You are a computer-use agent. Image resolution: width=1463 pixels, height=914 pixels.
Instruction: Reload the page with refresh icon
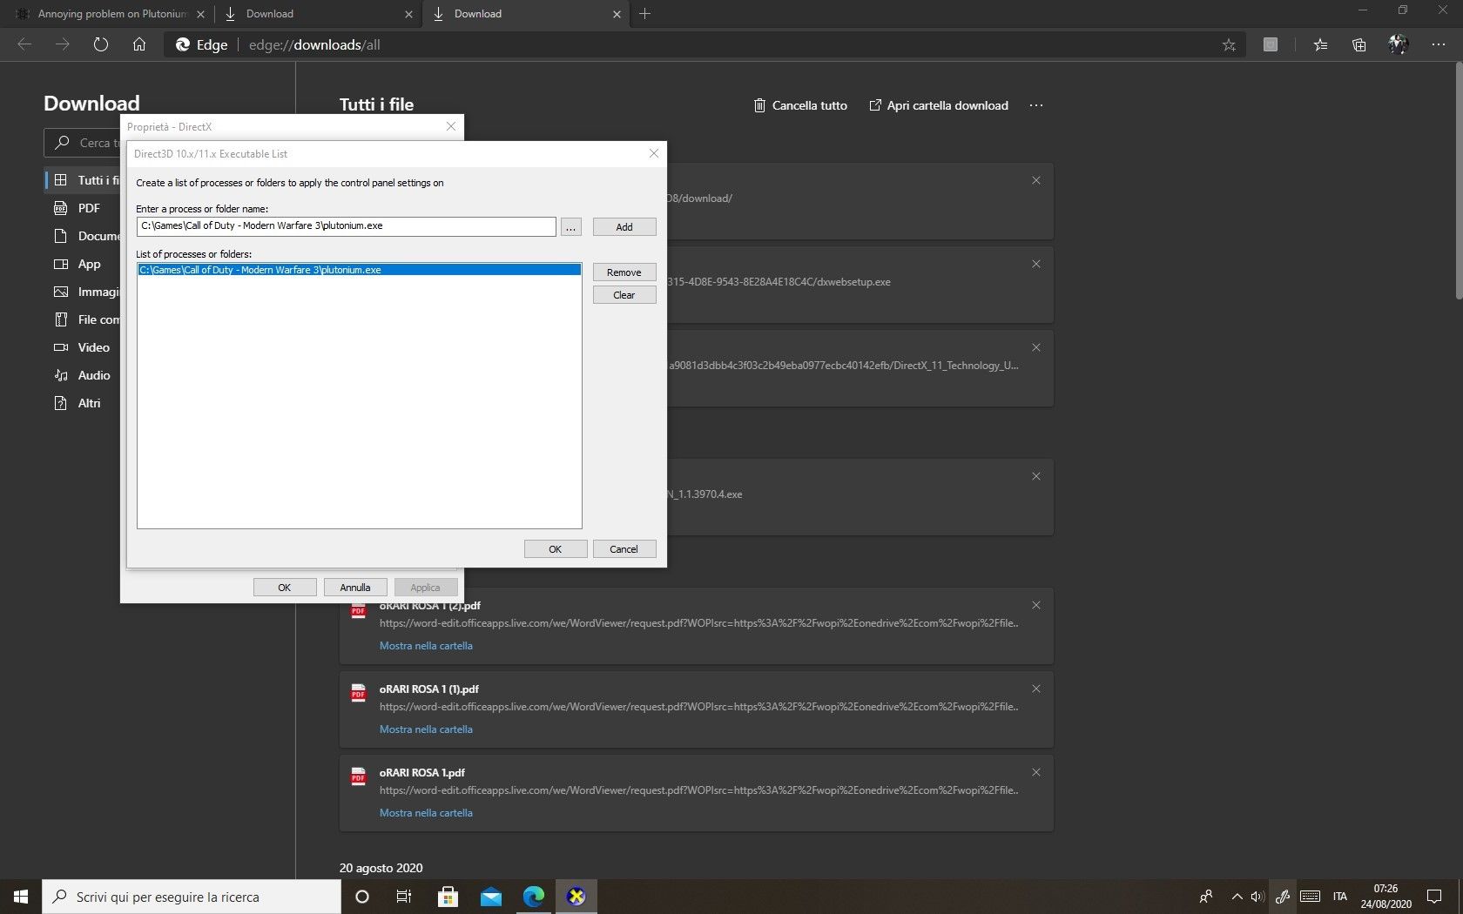click(x=101, y=44)
